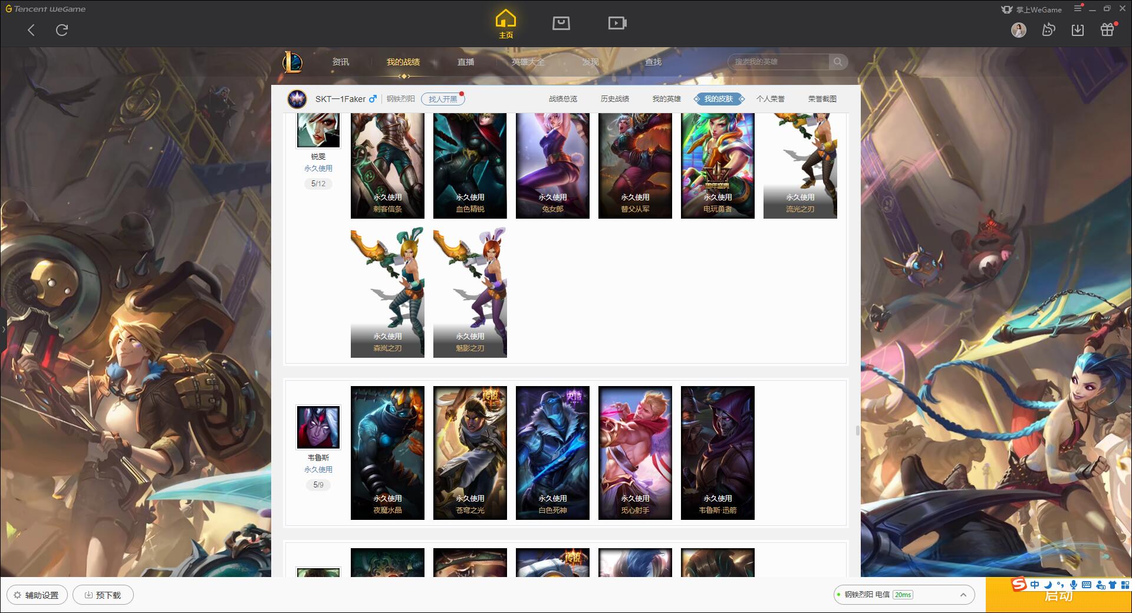The image size is (1132, 613).
Task: Click the 锐雯 champion portrait
Action: [318, 130]
